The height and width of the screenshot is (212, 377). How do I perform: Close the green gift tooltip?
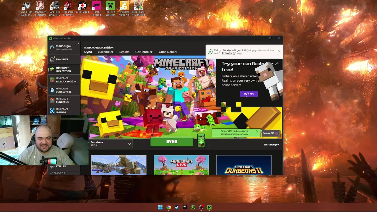click(257, 131)
